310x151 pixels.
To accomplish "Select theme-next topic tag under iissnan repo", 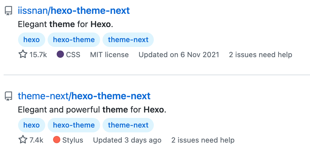I will (128, 40).
